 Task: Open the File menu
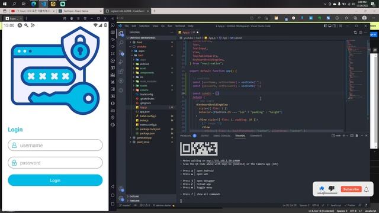127,26
